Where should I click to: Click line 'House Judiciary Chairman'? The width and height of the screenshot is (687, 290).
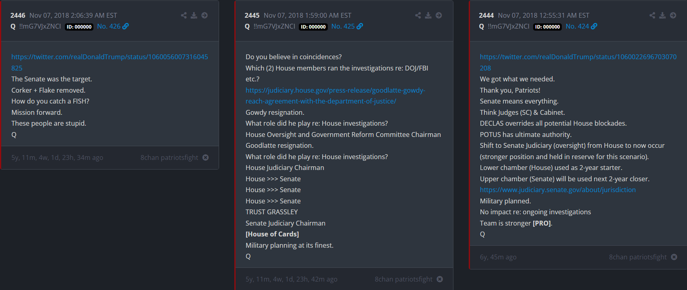[285, 168]
